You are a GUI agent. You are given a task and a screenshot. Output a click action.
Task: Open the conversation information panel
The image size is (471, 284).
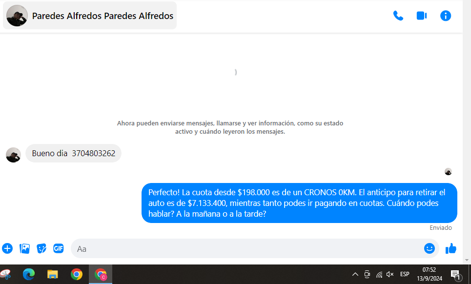(445, 16)
